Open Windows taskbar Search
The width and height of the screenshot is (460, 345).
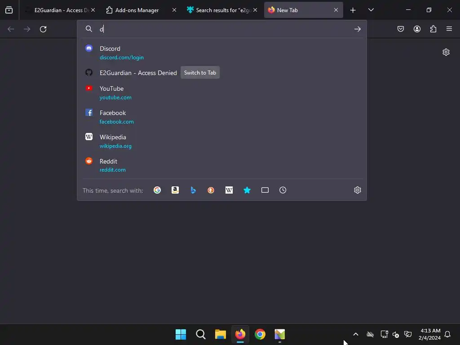(x=201, y=334)
